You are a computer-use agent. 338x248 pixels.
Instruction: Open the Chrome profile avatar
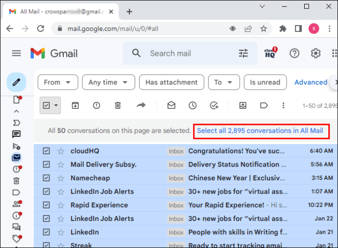pos(314,28)
